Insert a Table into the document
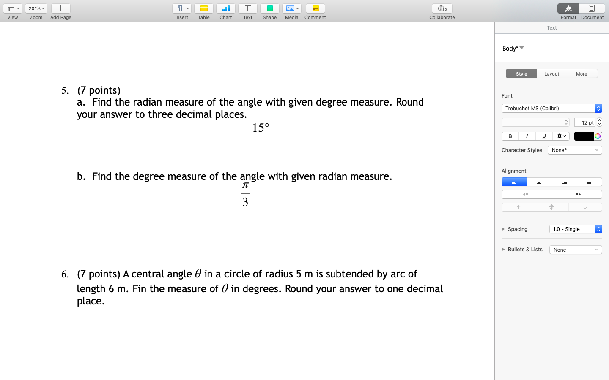This screenshot has height=380, width=609. 203,8
